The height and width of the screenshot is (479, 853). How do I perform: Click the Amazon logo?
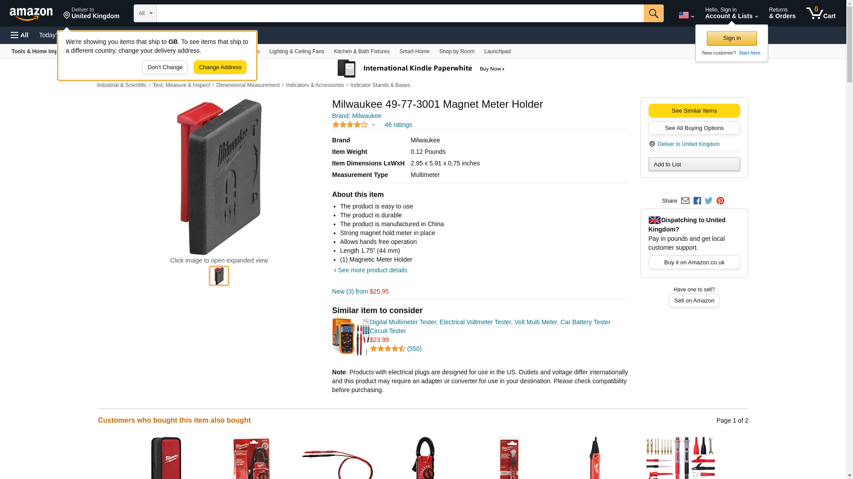pos(31,14)
